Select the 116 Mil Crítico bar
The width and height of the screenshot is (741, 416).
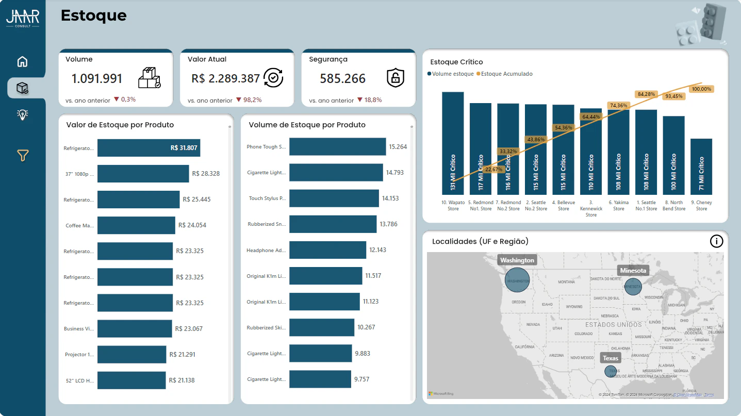click(508, 149)
